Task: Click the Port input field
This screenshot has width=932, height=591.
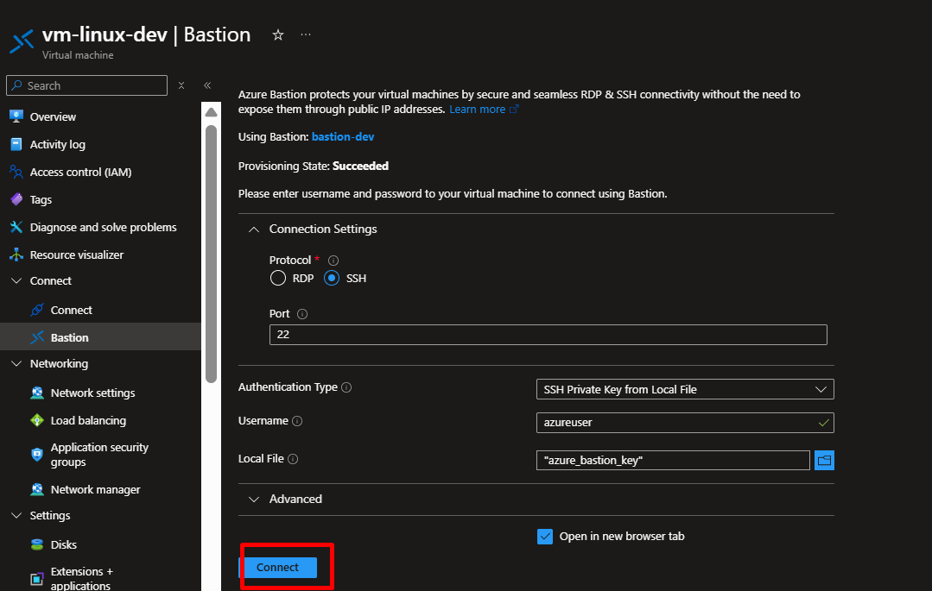Action: (548, 335)
